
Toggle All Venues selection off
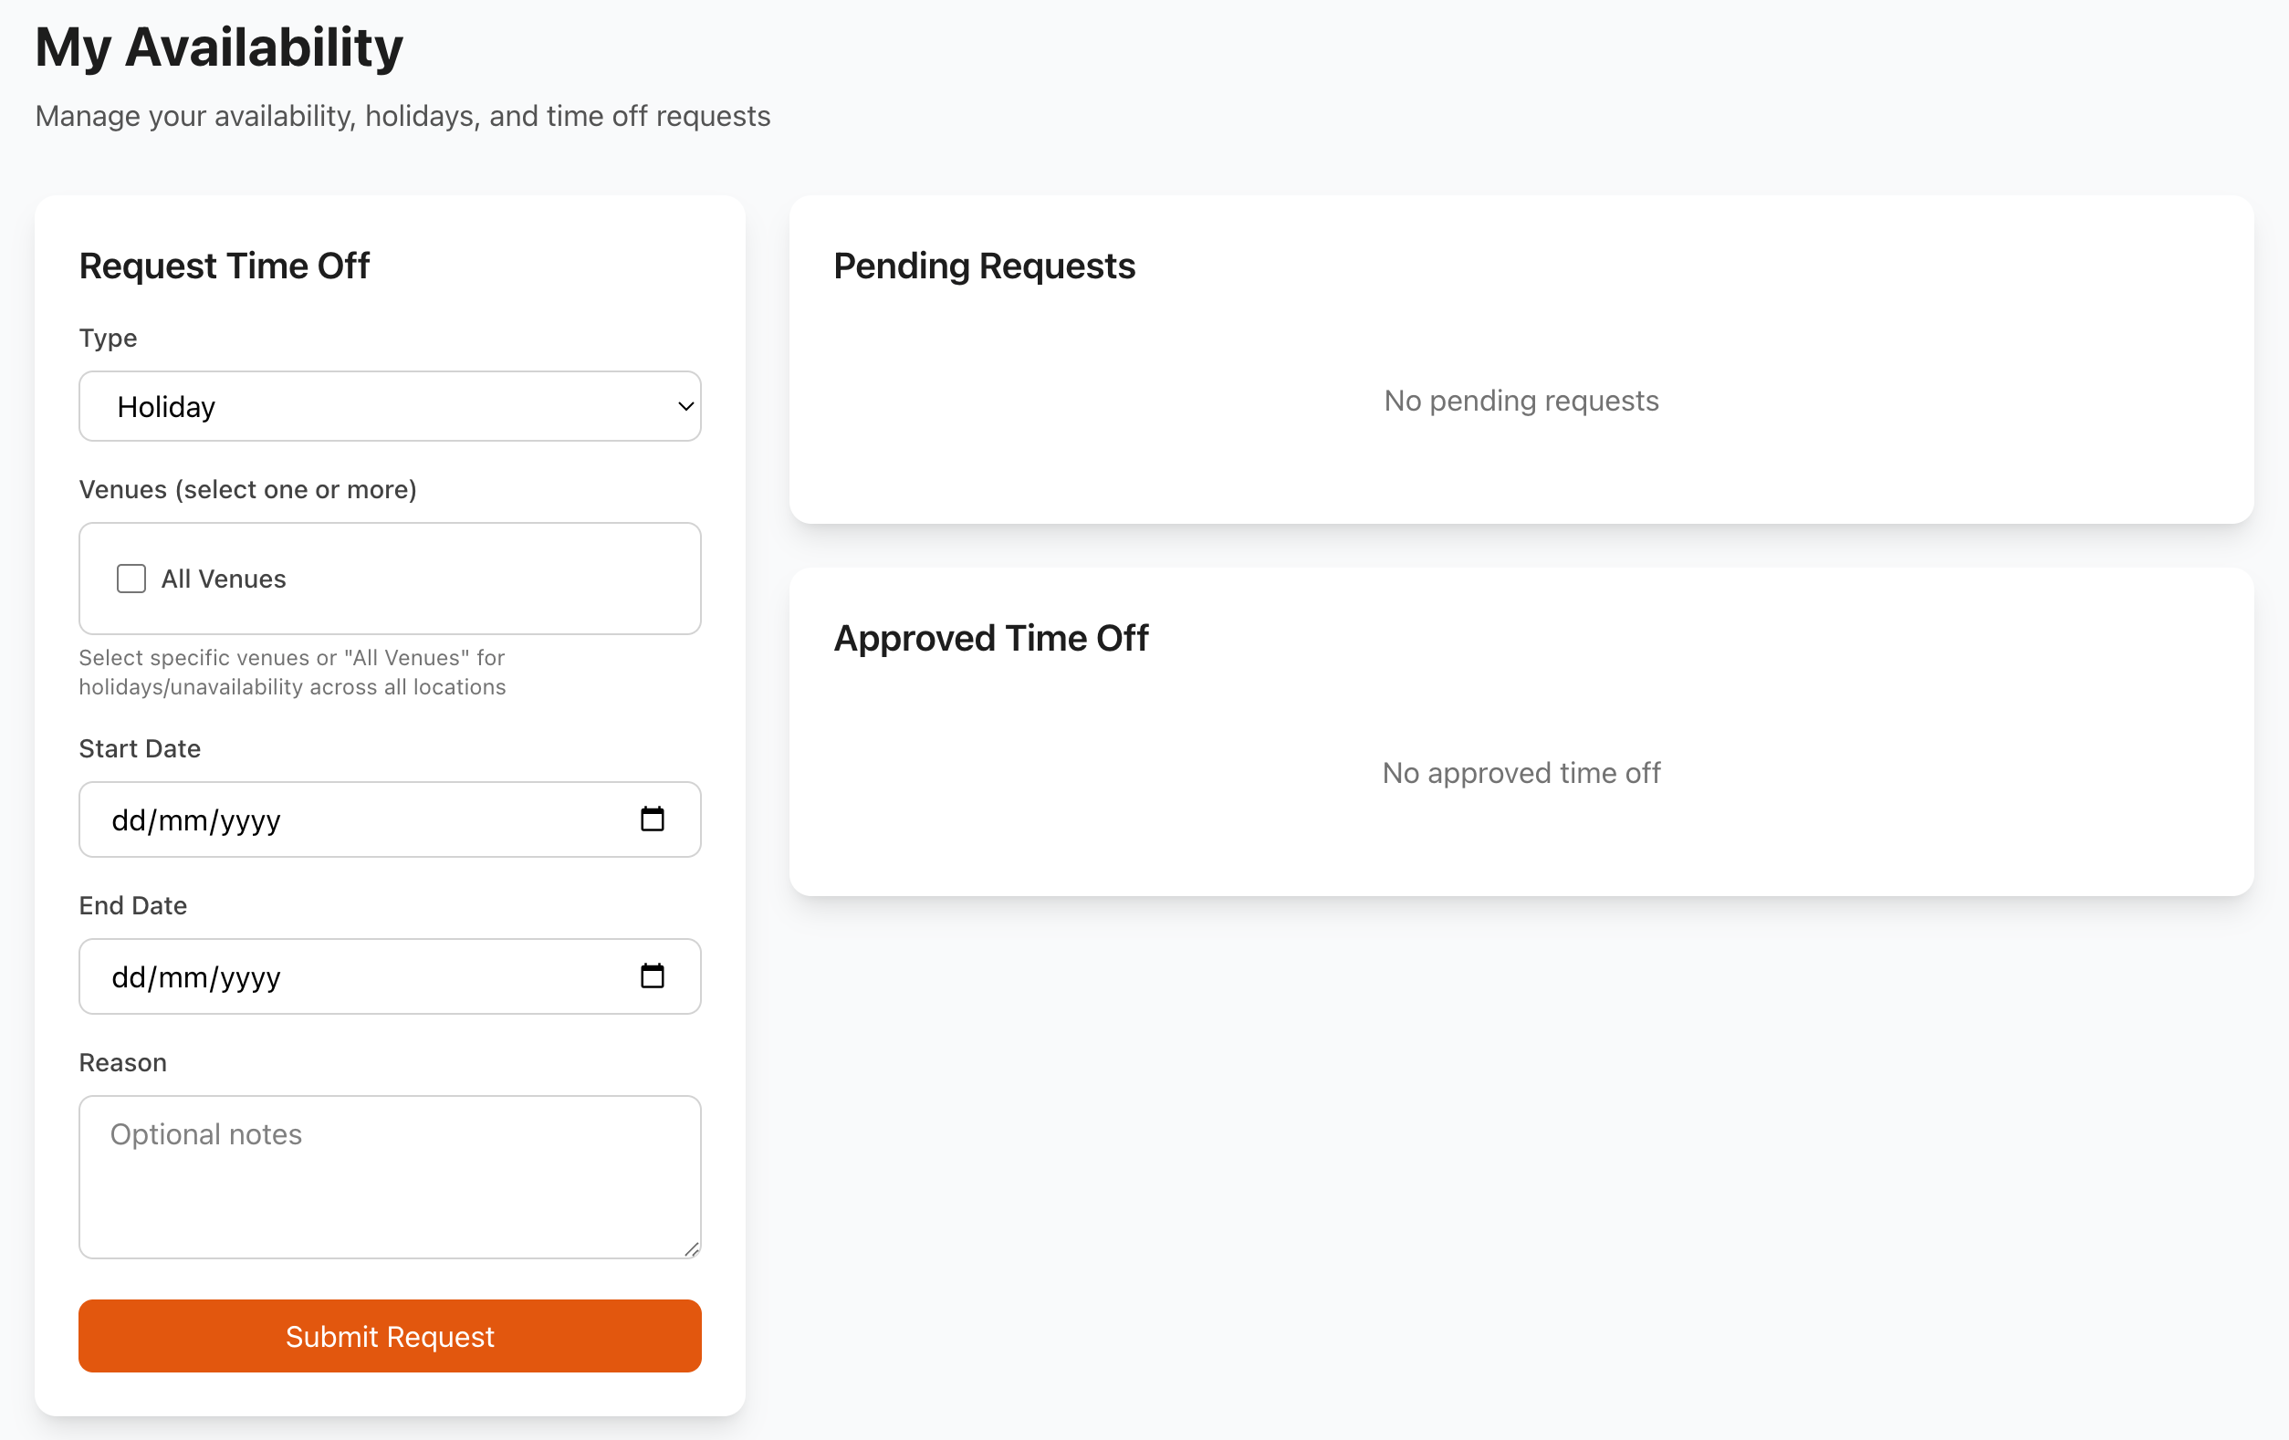tap(131, 578)
